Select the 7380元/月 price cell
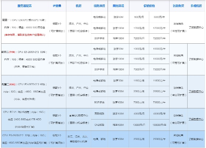Image resolution: width=206 pixels, height=148 pixels. tap(139, 102)
